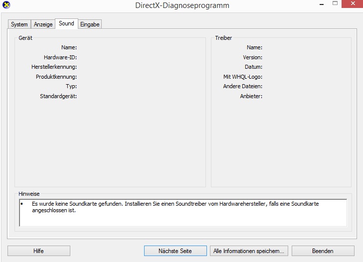Screen dimensions: 363x262
Task: Click Alle Informationen speichern button
Action: pos(249,251)
